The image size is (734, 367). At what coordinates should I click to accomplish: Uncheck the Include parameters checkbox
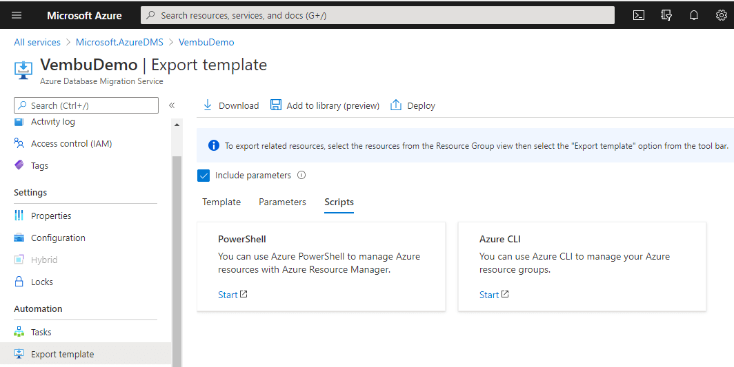[204, 176]
